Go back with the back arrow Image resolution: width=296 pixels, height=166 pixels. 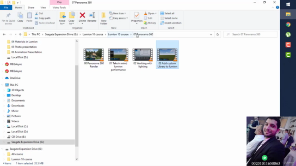[4, 35]
